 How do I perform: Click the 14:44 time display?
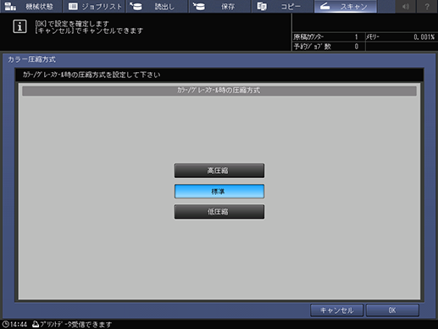point(19,324)
